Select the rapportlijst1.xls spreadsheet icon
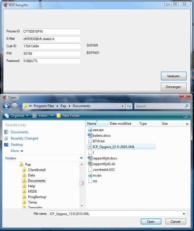Viewport: 194px width, 231px height. pos(90,164)
